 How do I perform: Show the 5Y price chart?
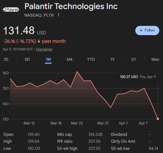[134, 59]
